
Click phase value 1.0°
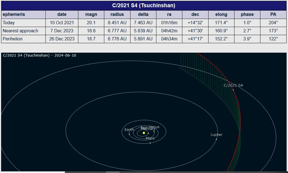click(247, 23)
